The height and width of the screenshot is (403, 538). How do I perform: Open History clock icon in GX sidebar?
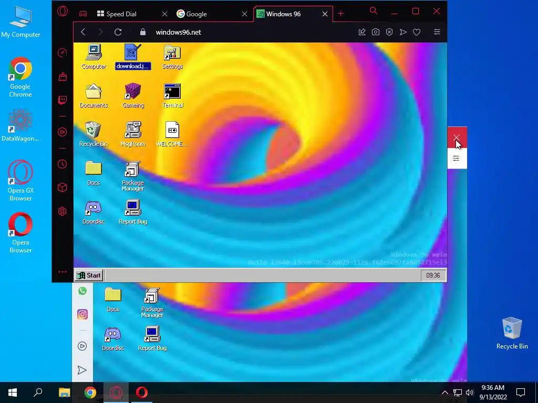point(63,164)
